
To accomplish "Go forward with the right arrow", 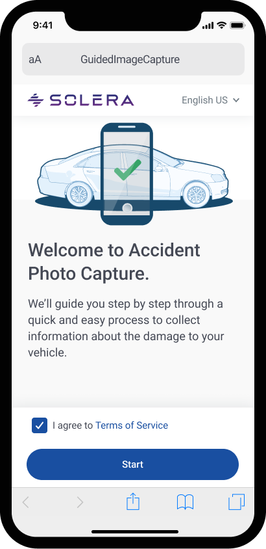I will 80,502.
